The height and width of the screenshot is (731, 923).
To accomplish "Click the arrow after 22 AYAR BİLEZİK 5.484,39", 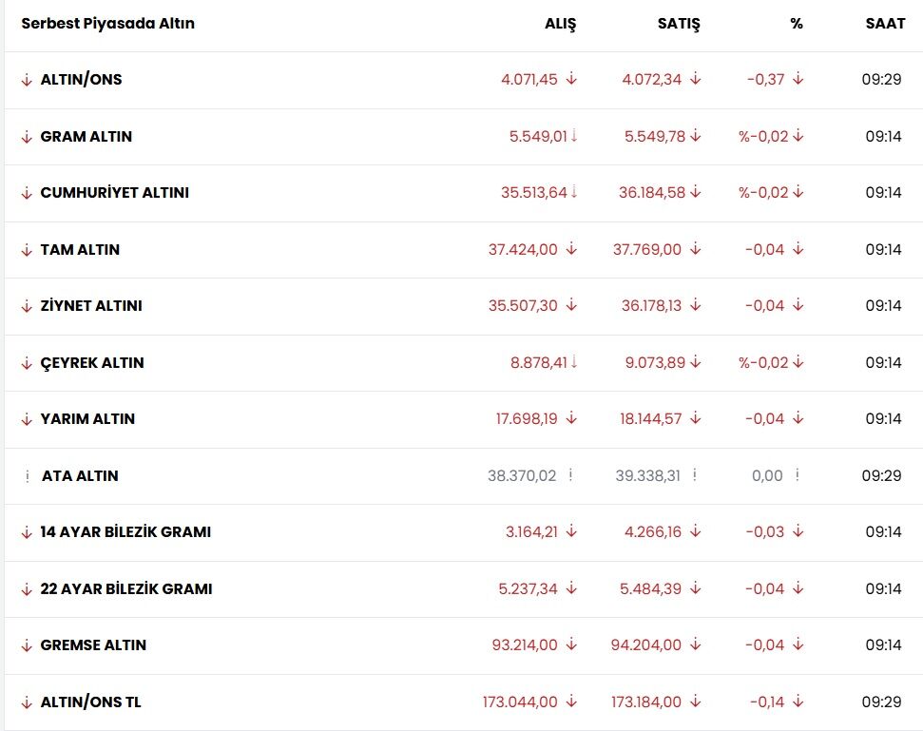I will pyautogui.click(x=696, y=588).
